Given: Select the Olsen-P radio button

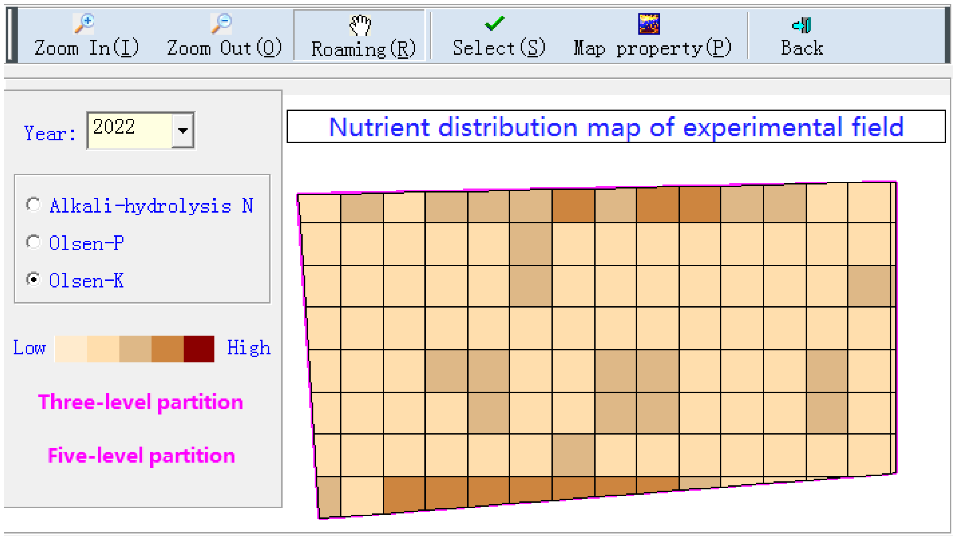Looking at the screenshot, I should click(x=33, y=242).
